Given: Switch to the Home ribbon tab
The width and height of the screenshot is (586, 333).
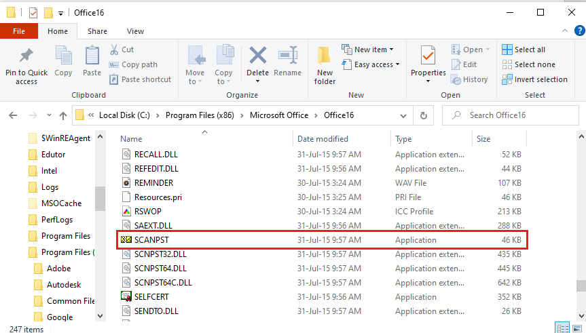Looking at the screenshot, I should 58,31.
